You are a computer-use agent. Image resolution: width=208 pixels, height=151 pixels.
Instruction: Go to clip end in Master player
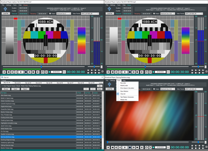click(38, 72)
